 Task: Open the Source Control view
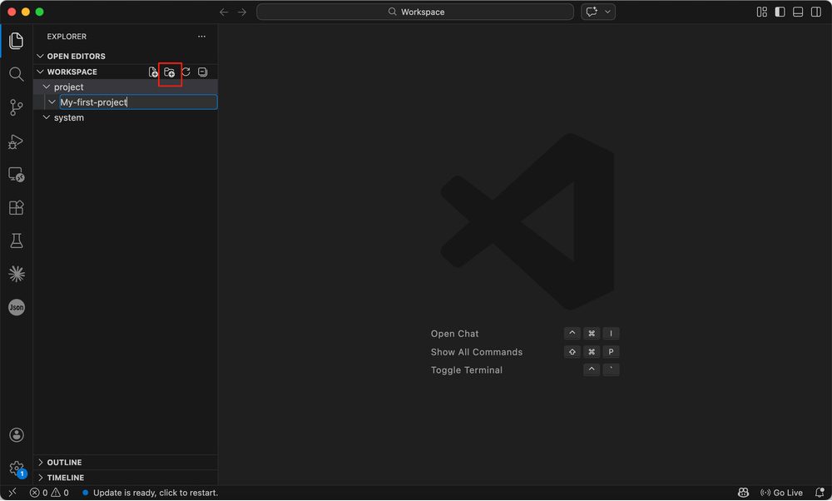[16, 107]
